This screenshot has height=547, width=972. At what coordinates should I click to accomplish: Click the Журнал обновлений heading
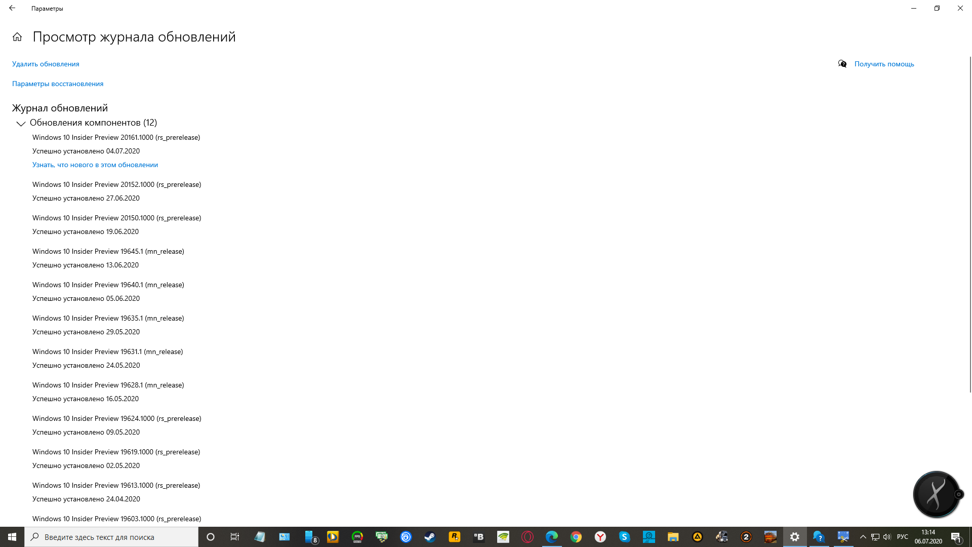60,108
